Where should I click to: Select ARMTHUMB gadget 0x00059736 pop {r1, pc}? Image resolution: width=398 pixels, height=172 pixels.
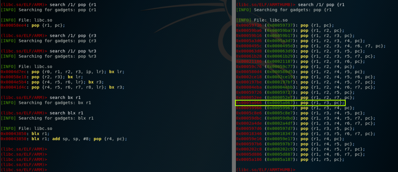285,25
